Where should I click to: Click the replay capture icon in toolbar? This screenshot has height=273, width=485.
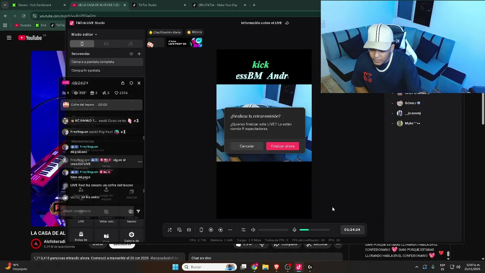pyautogui.click(x=221, y=230)
